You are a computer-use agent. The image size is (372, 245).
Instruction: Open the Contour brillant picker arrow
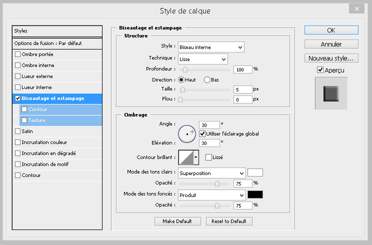[196, 157]
